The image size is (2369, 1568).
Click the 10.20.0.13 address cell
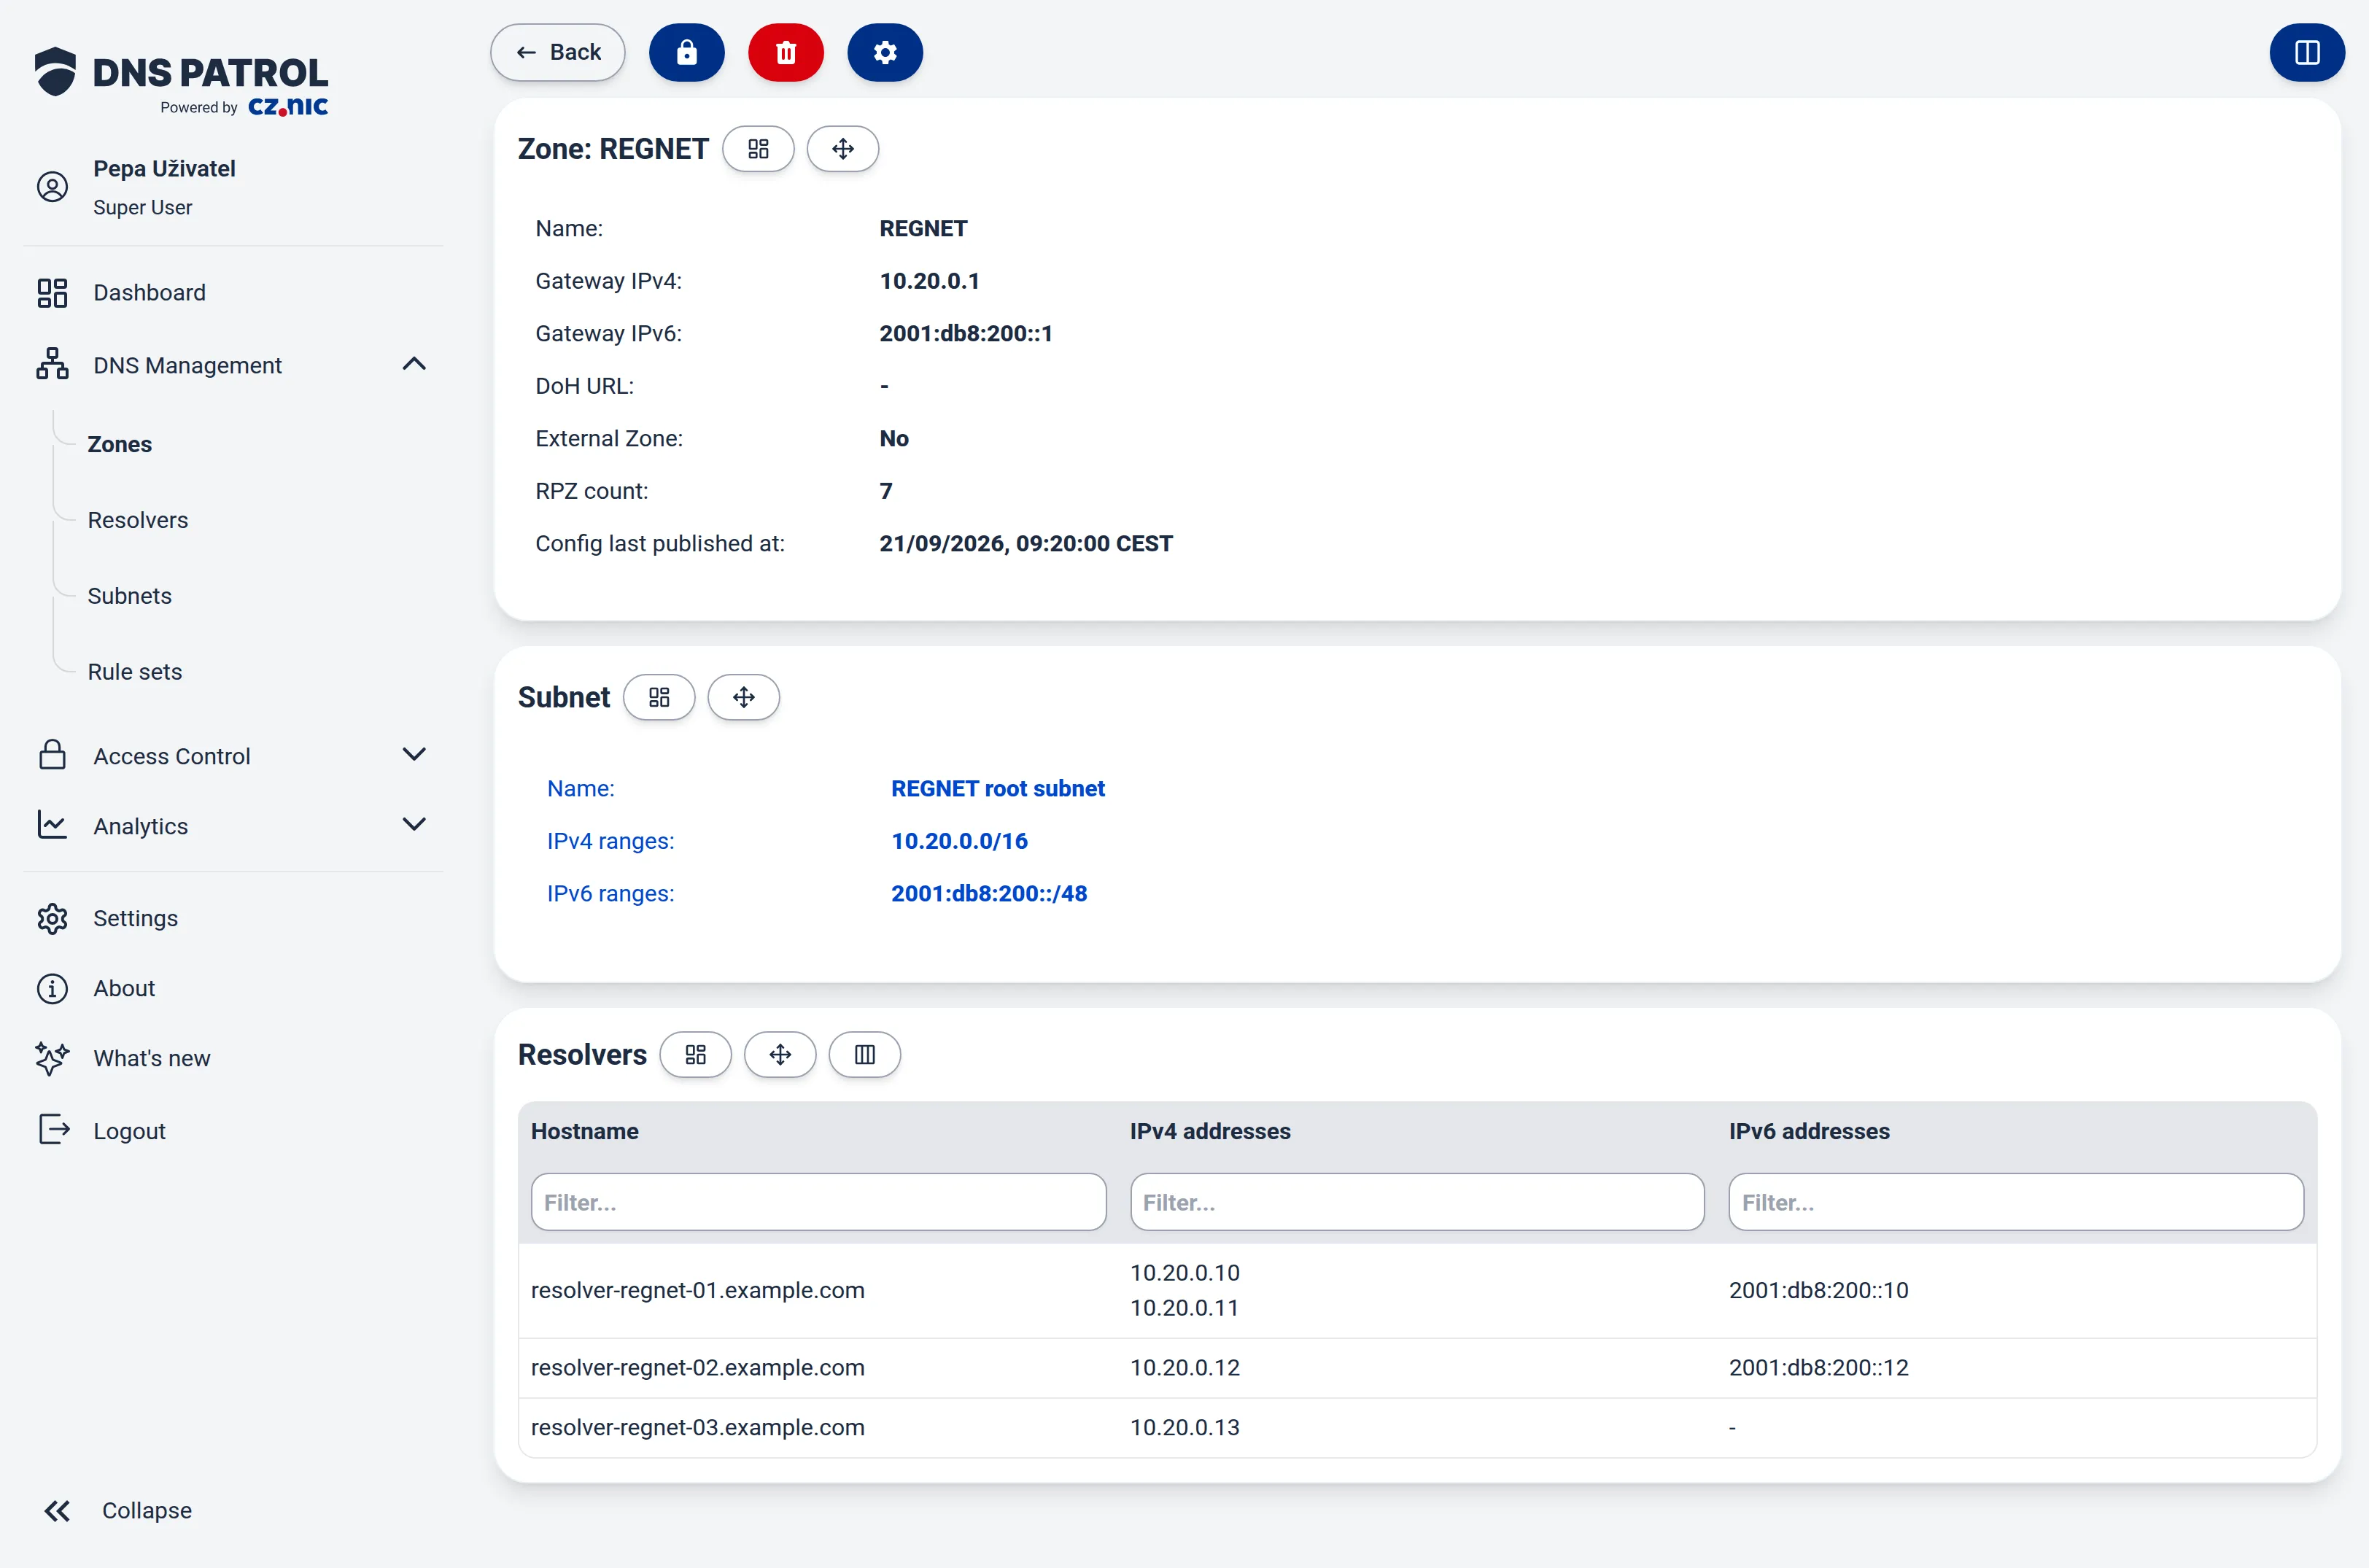1184,1427
